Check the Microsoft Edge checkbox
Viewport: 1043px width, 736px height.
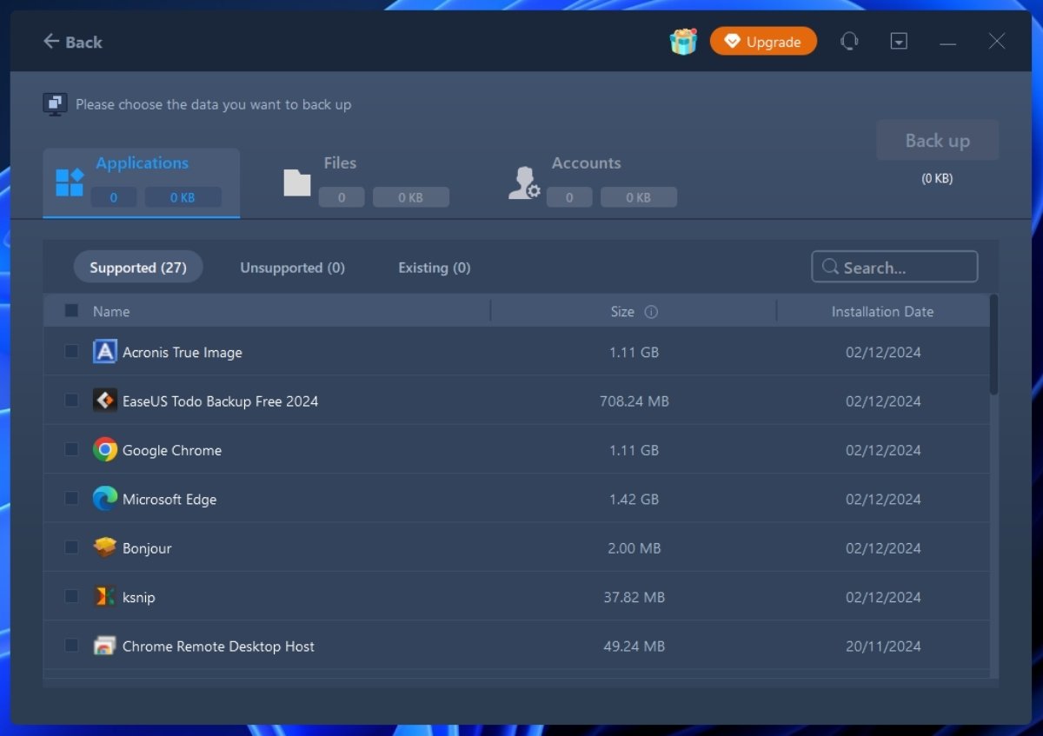click(71, 498)
